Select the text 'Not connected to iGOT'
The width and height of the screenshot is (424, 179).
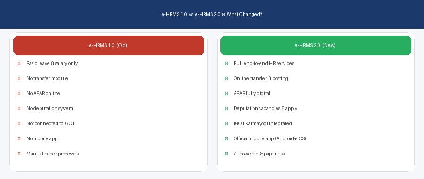coord(51,123)
